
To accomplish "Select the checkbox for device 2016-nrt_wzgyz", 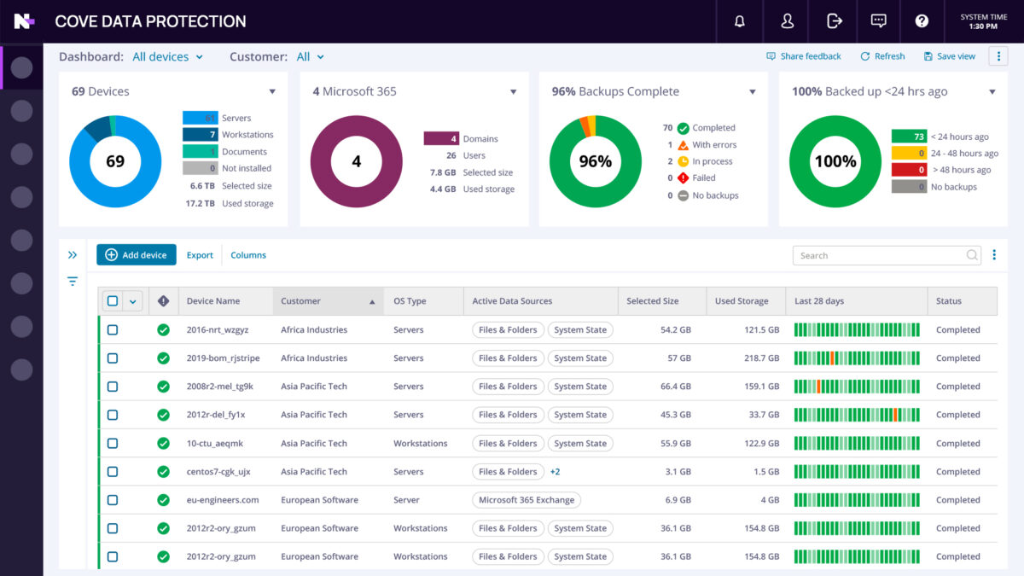I will (x=112, y=329).
